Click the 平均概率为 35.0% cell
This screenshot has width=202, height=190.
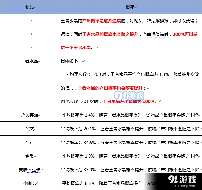tap(130, 170)
